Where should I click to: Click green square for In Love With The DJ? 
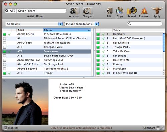click(98, 73)
